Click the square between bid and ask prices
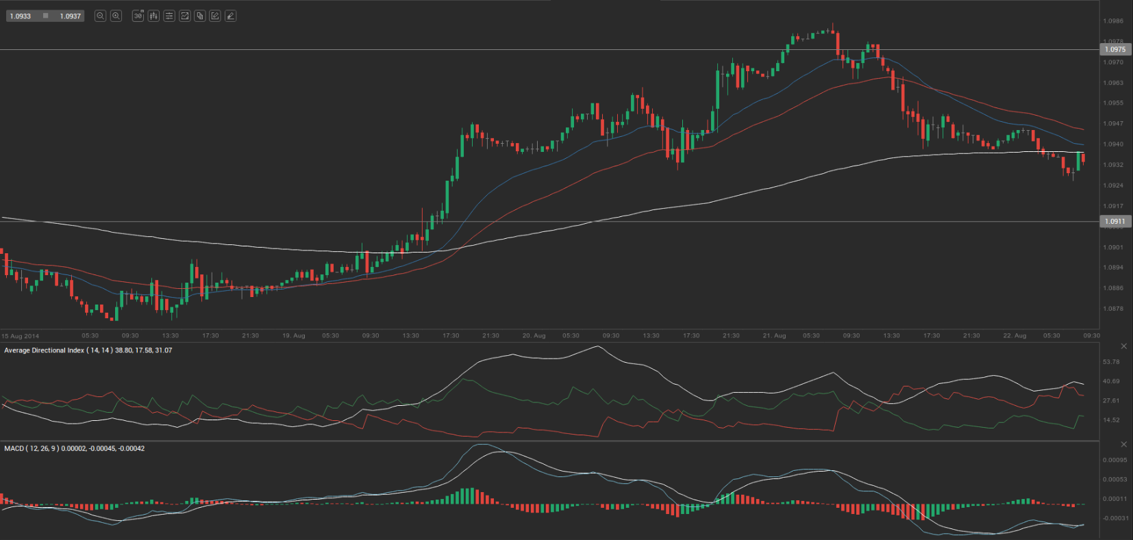Screen dimensions: 1133x540 [46, 16]
